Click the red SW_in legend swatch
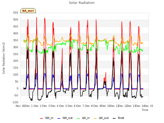 [42, 118]
